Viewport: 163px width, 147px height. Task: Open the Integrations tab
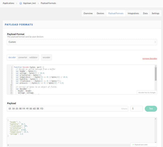133,13
